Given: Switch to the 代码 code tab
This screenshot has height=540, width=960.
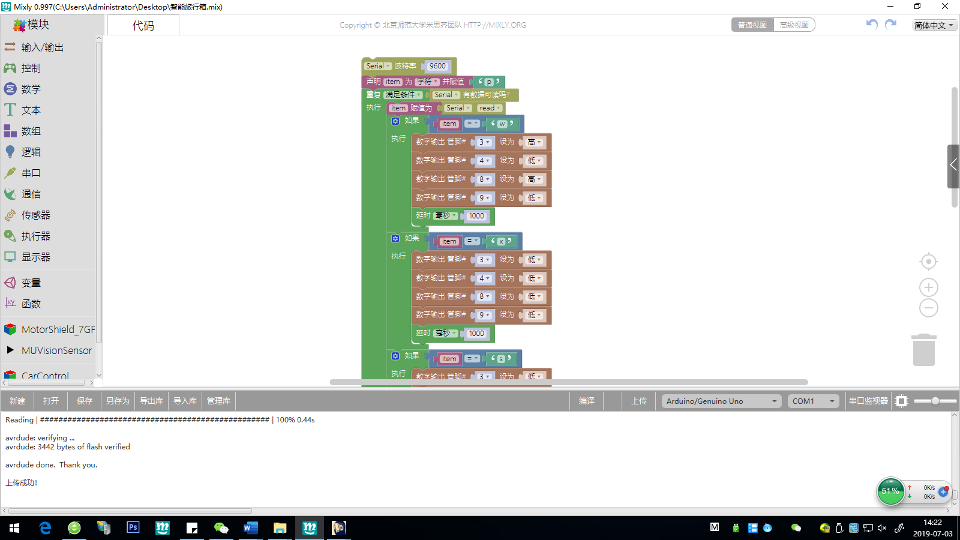Looking at the screenshot, I should click(143, 25).
